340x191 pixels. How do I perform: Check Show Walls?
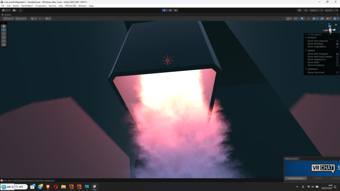coord(337,62)
